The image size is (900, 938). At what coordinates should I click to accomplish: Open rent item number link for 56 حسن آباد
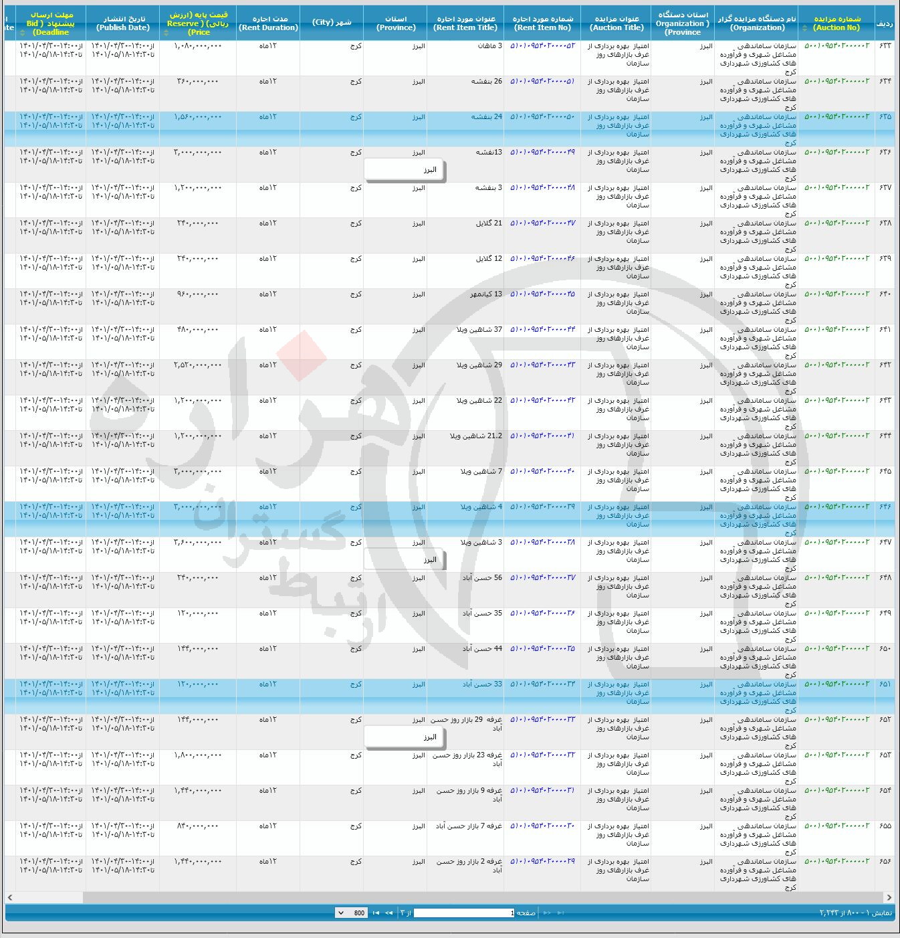pos(542,578)
